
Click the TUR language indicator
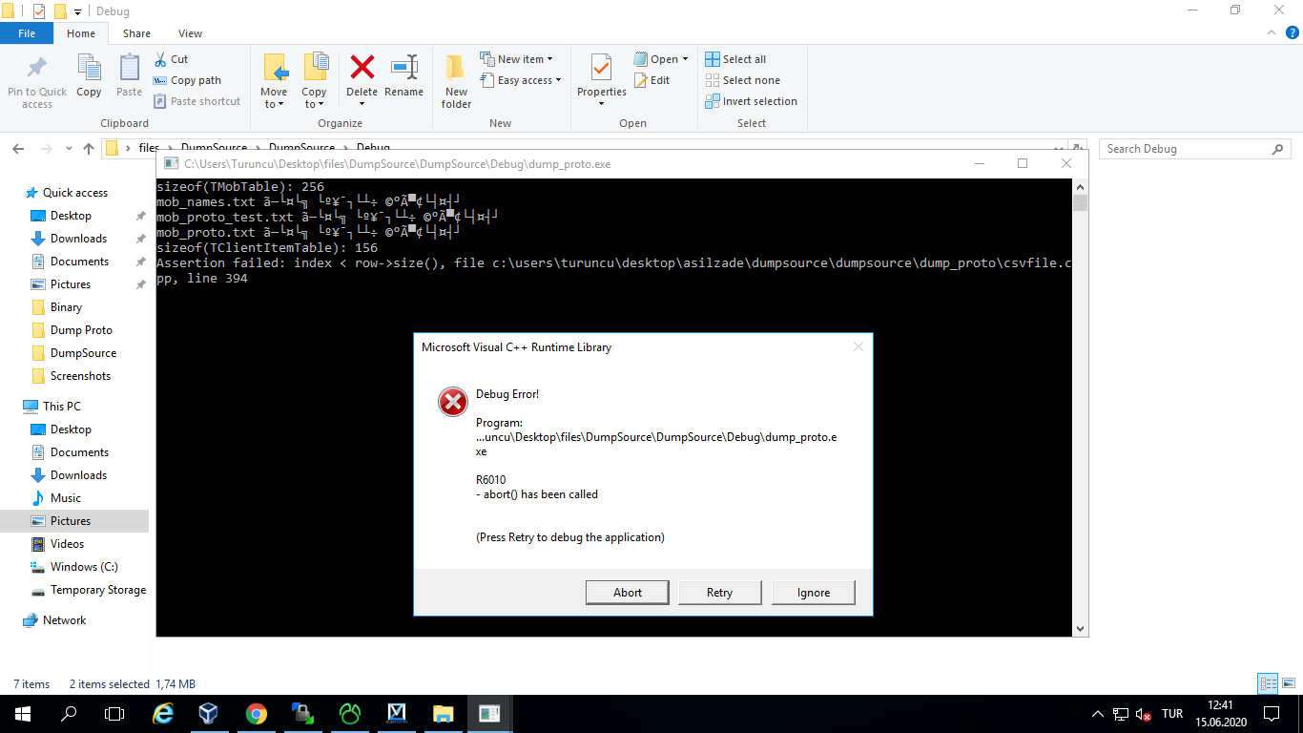point(1172,714)
